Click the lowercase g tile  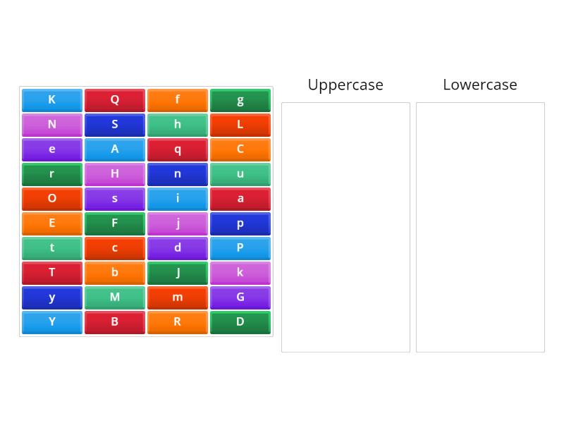240,100
